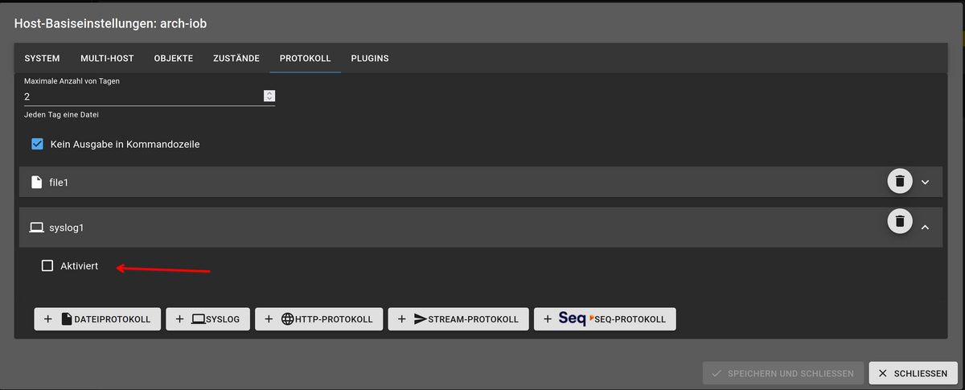Delete the file1 log entry
The width and height of the screenshot is (965, 390).
coord(900,182)
